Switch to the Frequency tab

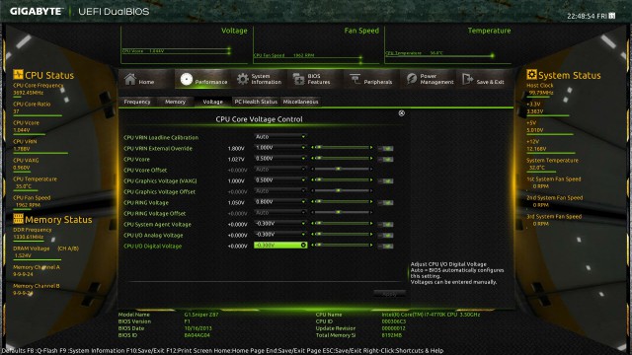[137, 102]
